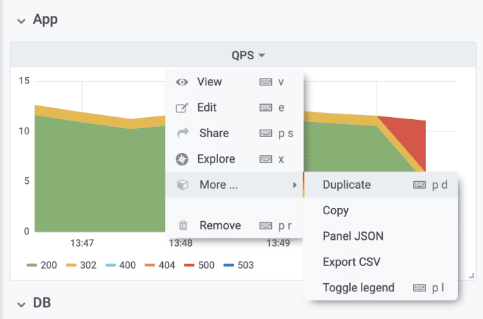Viewport: 483px width, 319px height.
Task: Click the panel resize handle corner
Action: click(x=472, y=276)
